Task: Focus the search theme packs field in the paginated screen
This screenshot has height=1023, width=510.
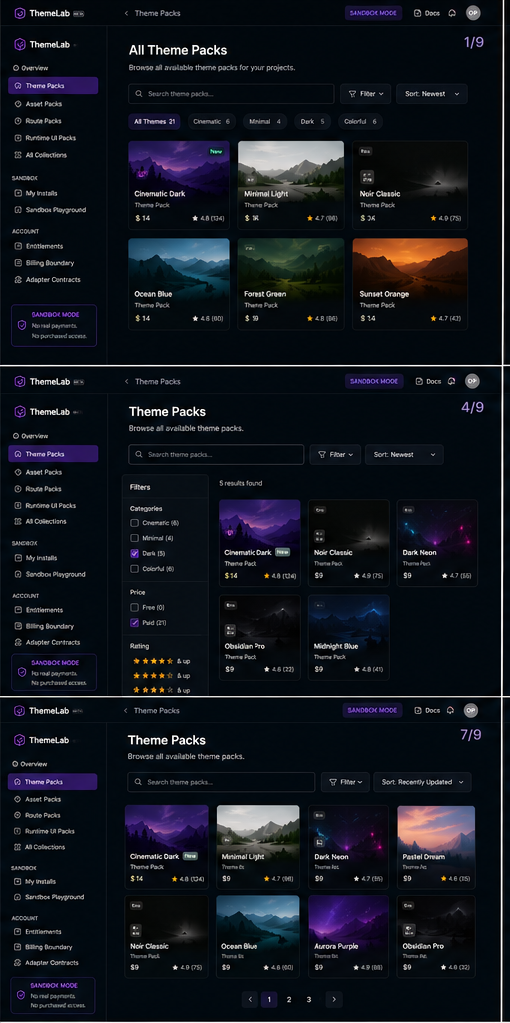Action: tap(222, 782)
